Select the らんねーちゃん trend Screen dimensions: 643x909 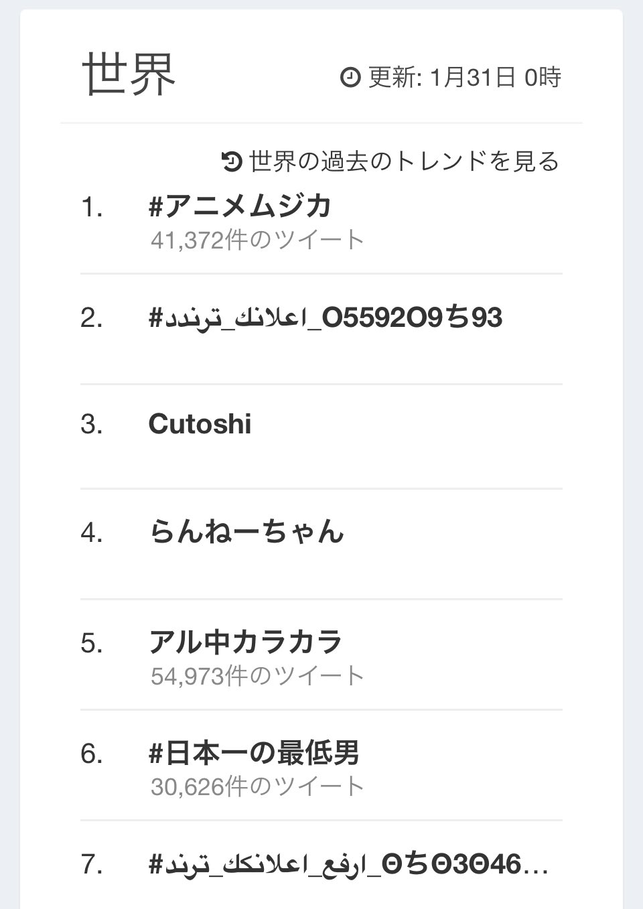pos(246,533)
